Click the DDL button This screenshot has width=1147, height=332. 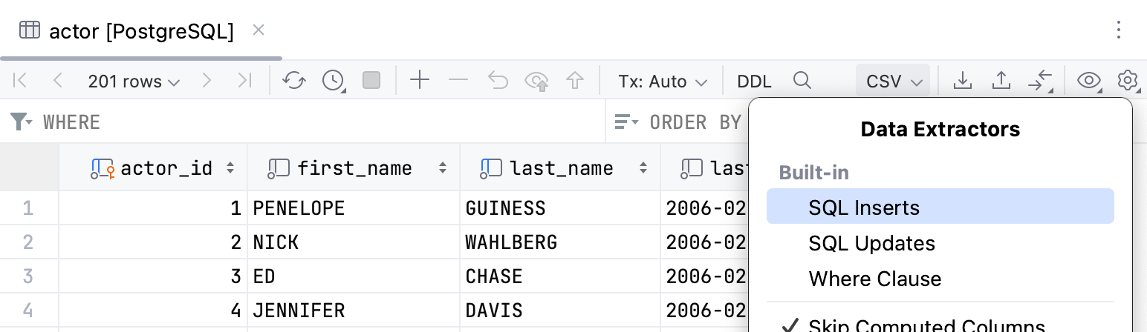click(754, 81)
